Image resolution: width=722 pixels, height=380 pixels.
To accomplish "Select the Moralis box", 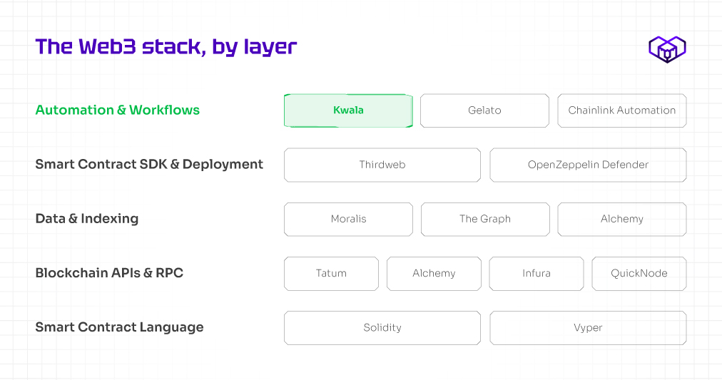I will [x=348, y=219].
